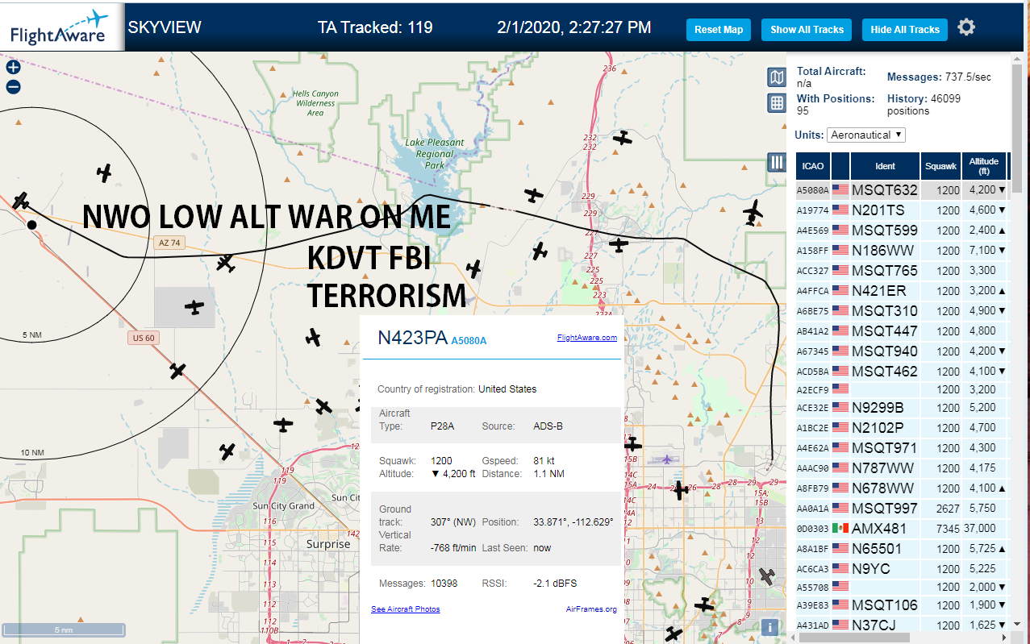Select the N2102P aircraft row
1030x644 pixels.
pos(902,428)
